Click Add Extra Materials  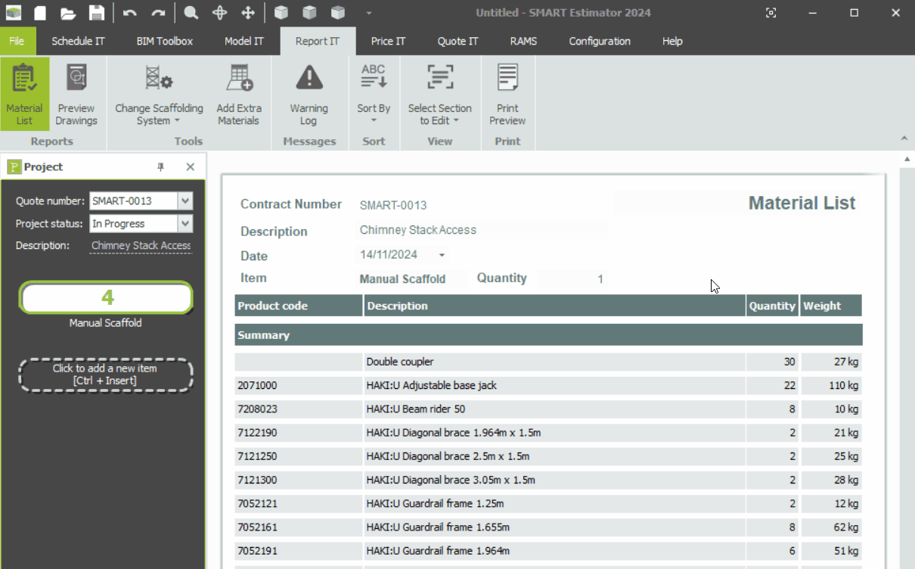point(238,94)
